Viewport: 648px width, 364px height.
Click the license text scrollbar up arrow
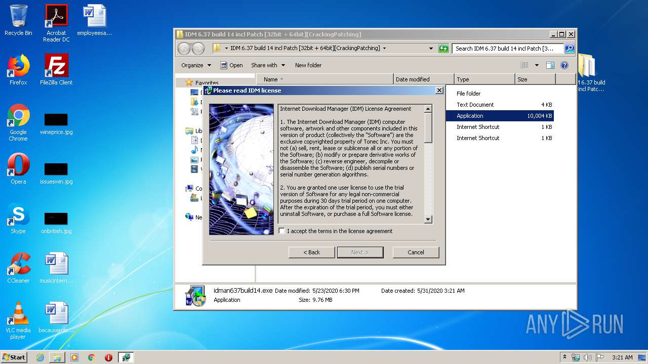tap(428, 109)
